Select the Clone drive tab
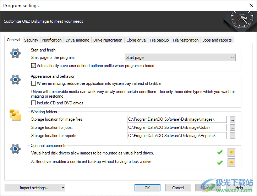Image resolution: width=257 pixels, height=196 pixels. pyautogui.click(x=136, y=40)
